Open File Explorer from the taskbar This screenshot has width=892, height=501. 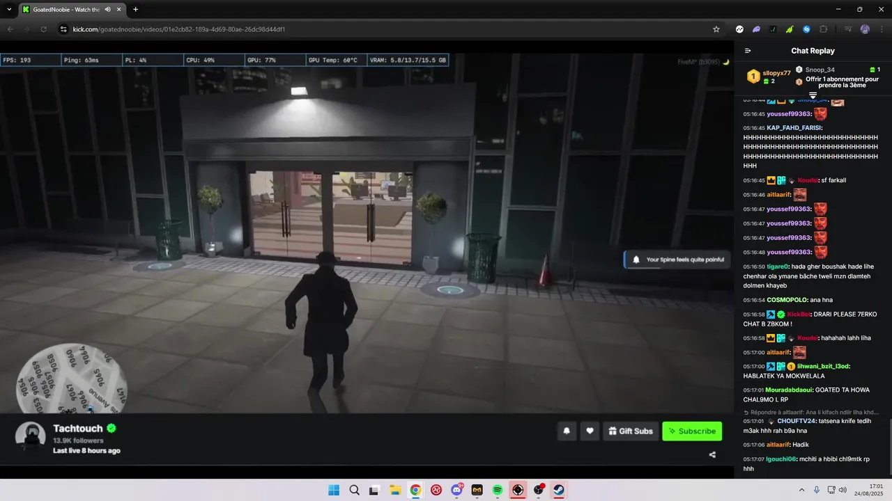click(394, 490)
